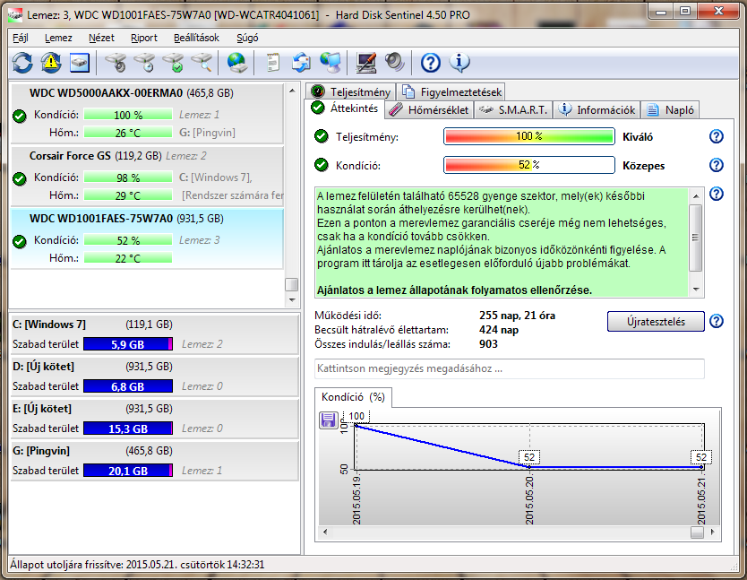Click the floppy save icon in condition chart
The width and height of the screenshot is (747, 580).
pyautogui.click(x=328, y=420)
